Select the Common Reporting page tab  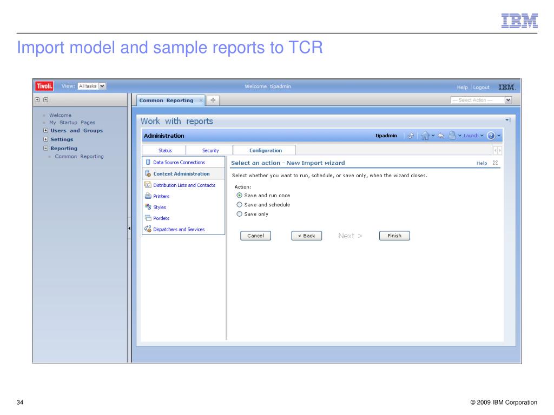[166, 100]
